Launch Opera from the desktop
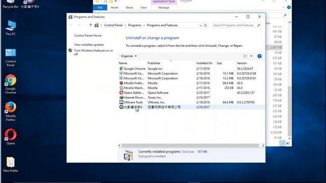326x183 pixels. tap(10, 137)
